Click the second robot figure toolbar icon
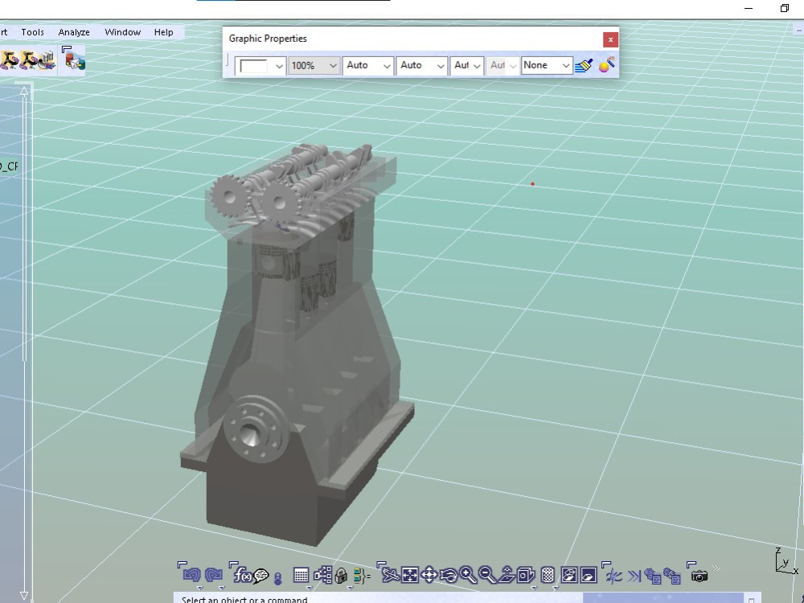This screenshot has height=603, width=804. pyautogui.click(x=29, y=60)
